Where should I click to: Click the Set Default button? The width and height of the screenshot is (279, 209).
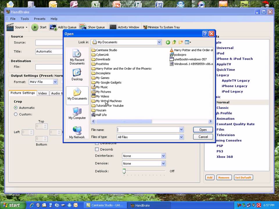tap(243, 178)
